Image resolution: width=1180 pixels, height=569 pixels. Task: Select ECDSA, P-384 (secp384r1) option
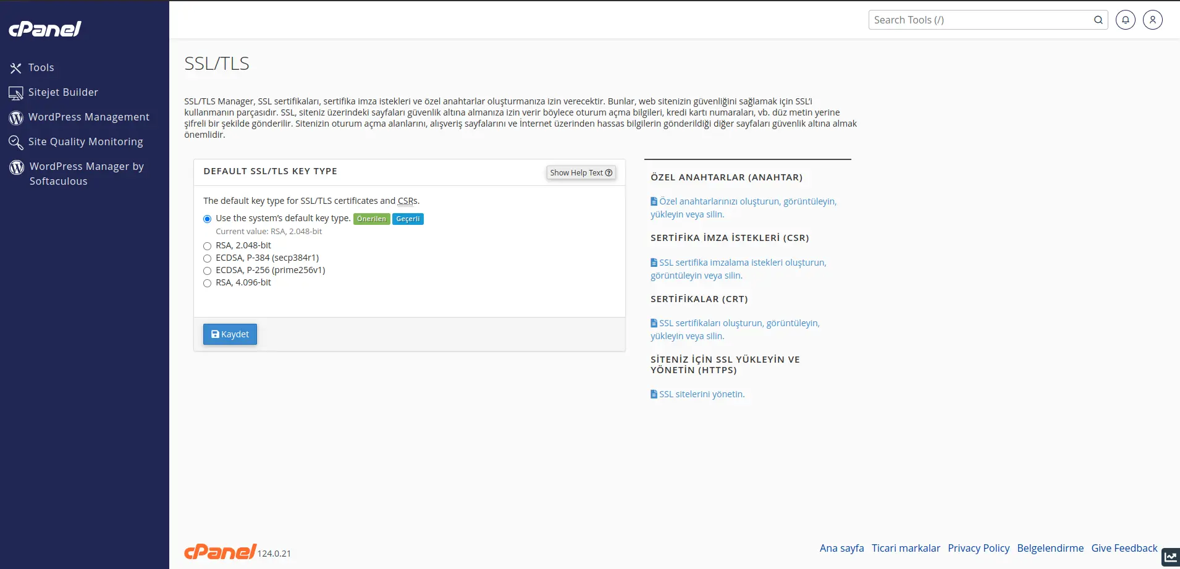coord(208,258)
